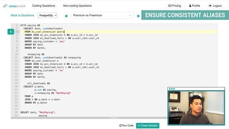
Task: Click the Check Solution button
Action: [148, 125]
